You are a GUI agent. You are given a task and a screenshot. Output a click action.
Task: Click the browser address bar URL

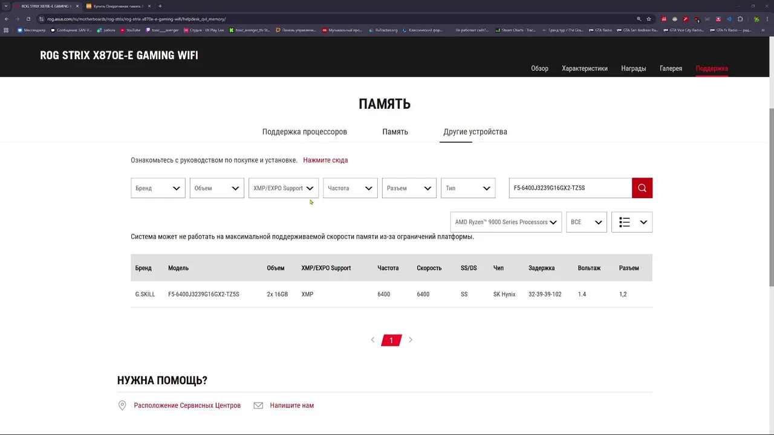pyautogui.click(x=137, y=19)
